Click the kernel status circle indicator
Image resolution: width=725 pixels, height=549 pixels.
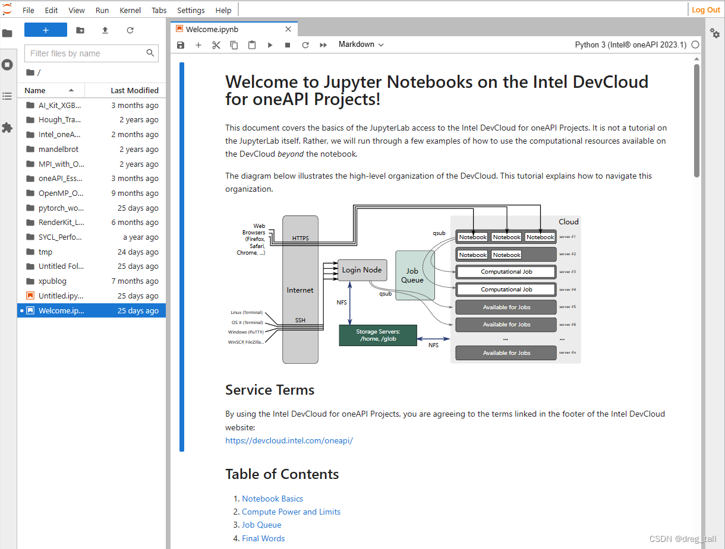695,45
